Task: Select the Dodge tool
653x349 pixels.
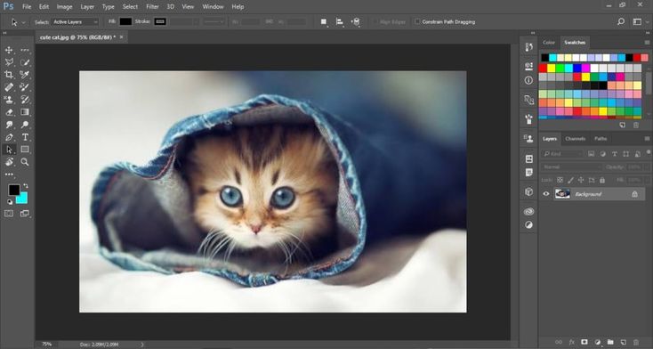Action: pos(25,125)
